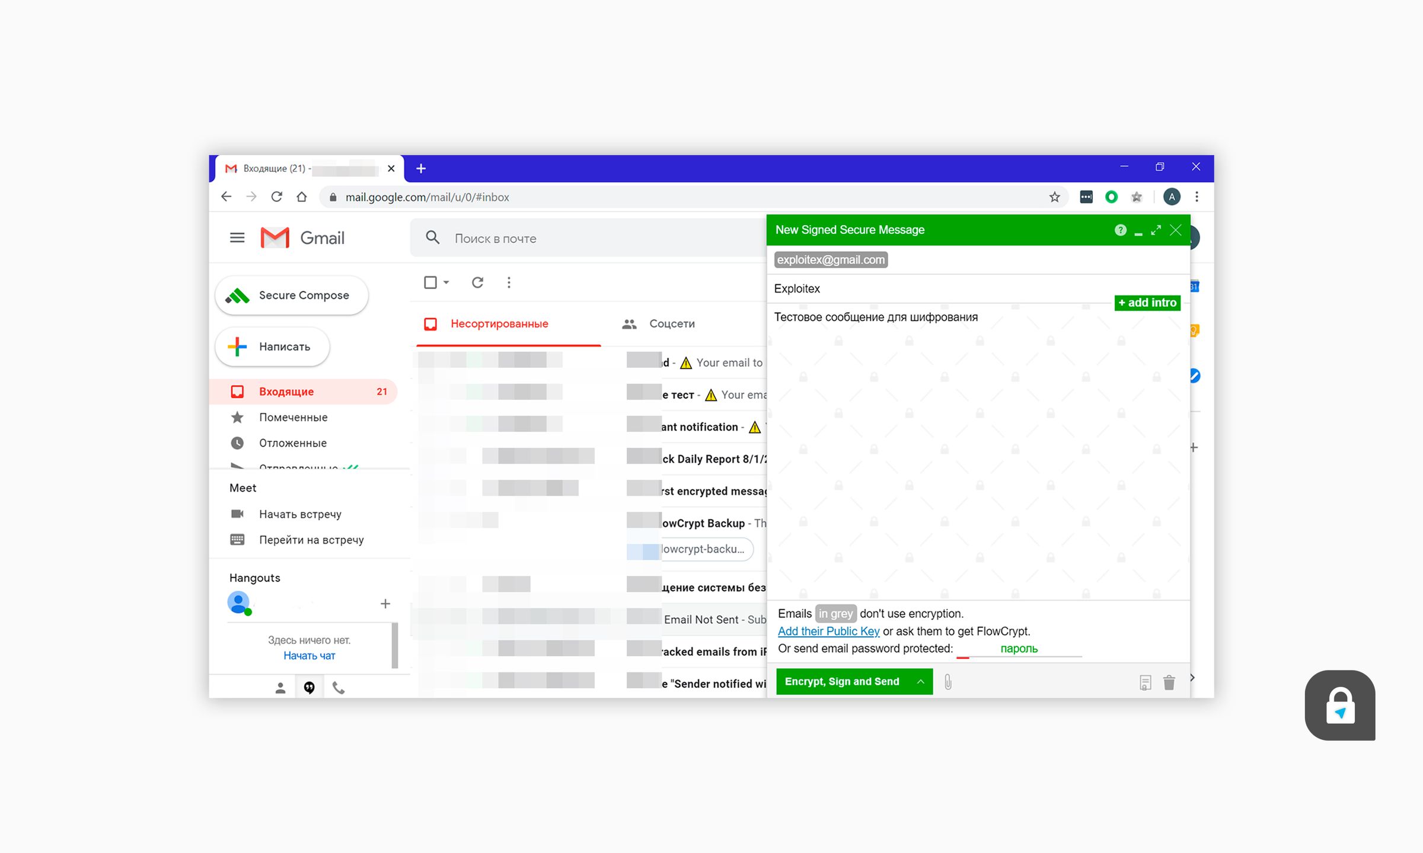1423x853 pixels.
Task: Expand the Gmail navigation hamburger menu
Action: (x=237, y=238)
